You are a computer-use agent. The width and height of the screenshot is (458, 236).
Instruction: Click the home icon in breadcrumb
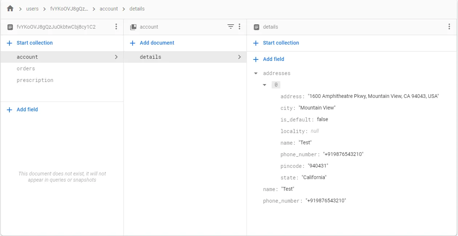(10, 8)
